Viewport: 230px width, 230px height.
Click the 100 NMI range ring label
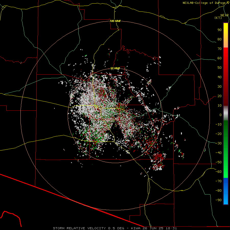115,21
